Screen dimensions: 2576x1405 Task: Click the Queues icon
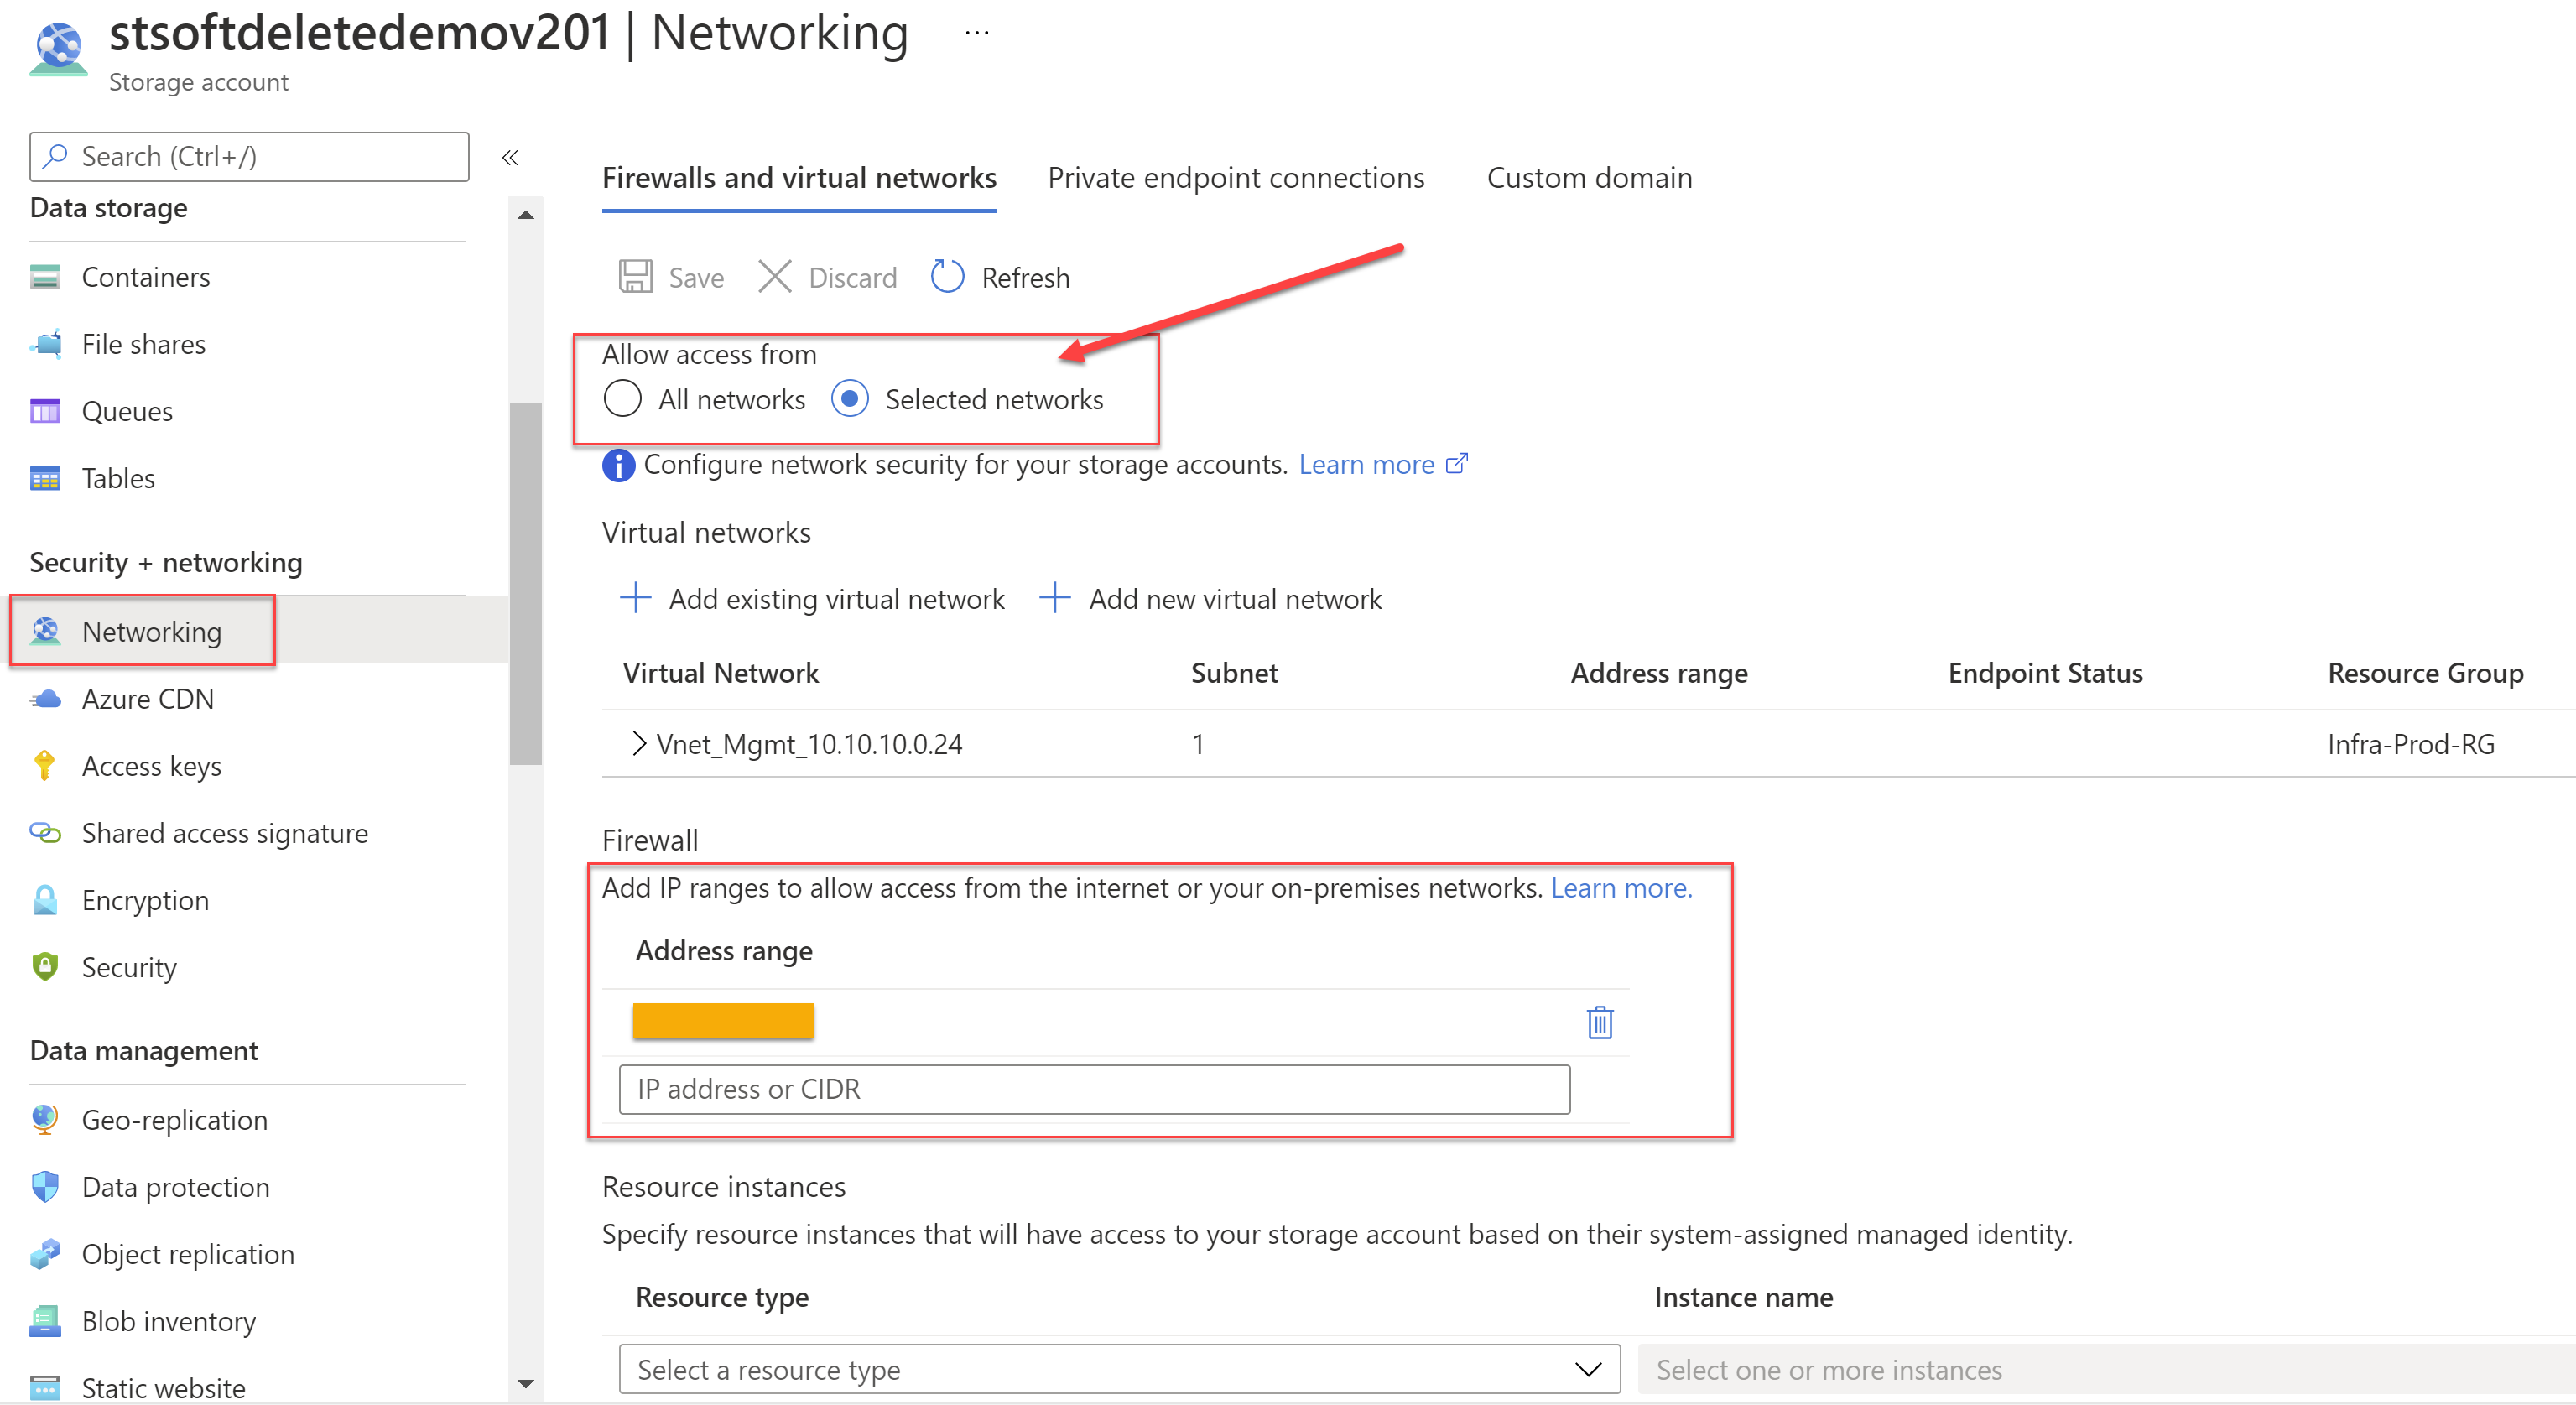coord(45,411)
